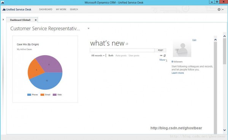Open the MY WORK menu
The width and height of the screenshot is (228, 140).
click(61, 9)
